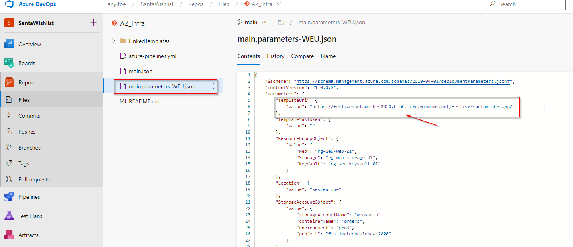Viewport: 573px width, 247px height.
Task: Click the Azure DevOps title text
Action: pyautogui.click(x=37, y=4)
